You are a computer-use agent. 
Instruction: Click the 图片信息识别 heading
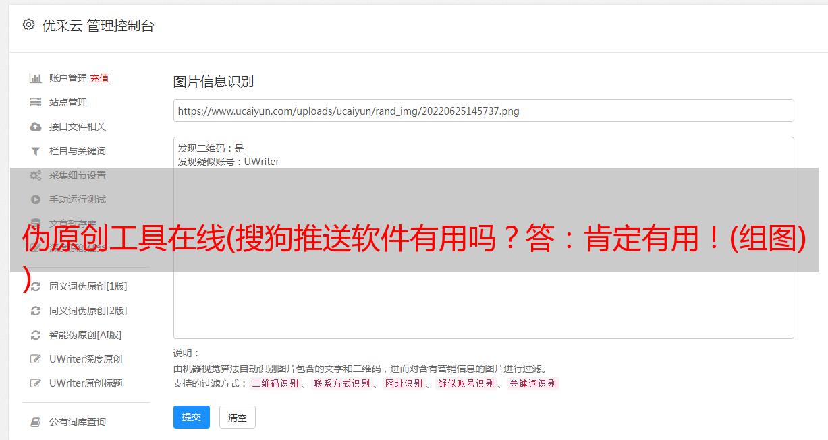(213, 82)
